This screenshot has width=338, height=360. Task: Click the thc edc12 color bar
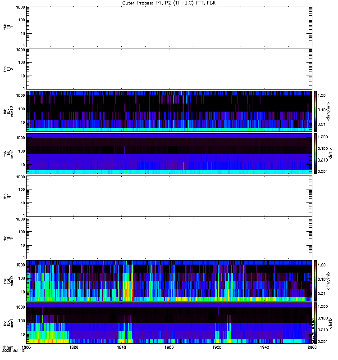(x=315, y=280)
